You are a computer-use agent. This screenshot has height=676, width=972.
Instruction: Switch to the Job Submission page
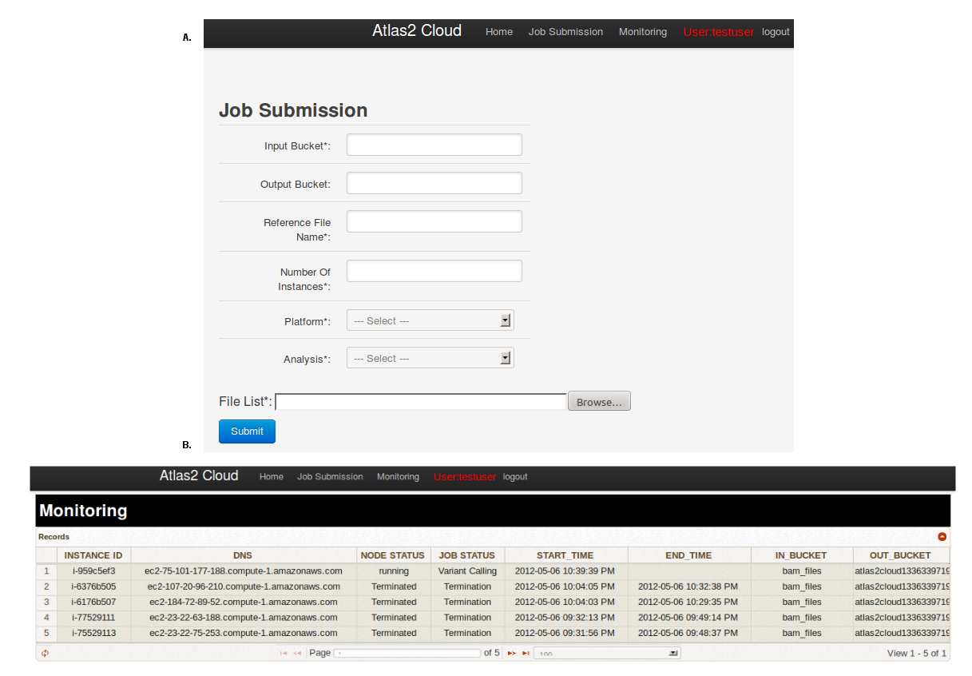[565, 32]
